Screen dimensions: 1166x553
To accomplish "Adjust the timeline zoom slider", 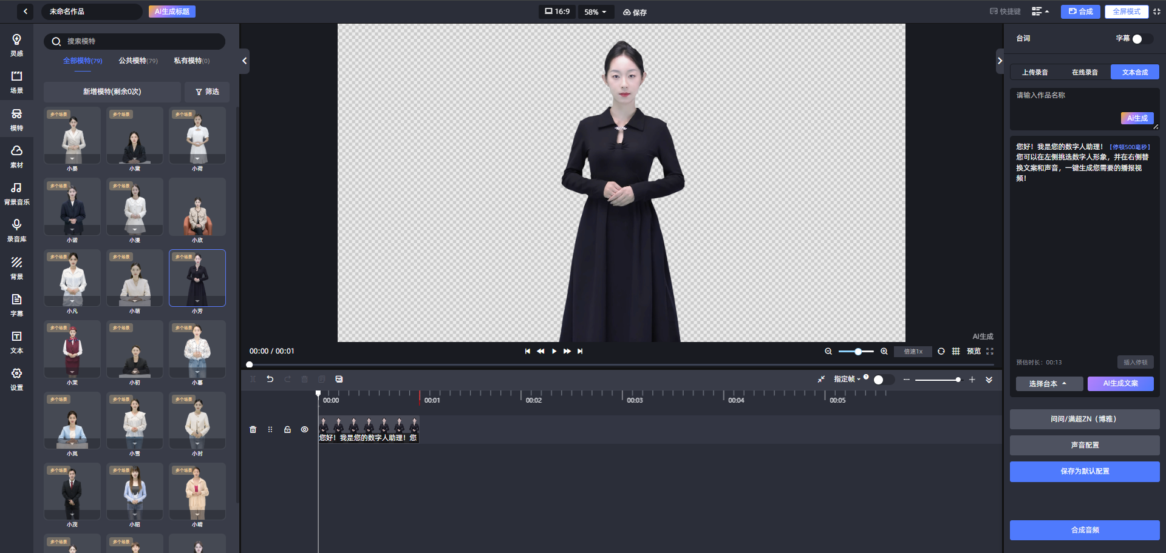I will click(x=938, y=380).
